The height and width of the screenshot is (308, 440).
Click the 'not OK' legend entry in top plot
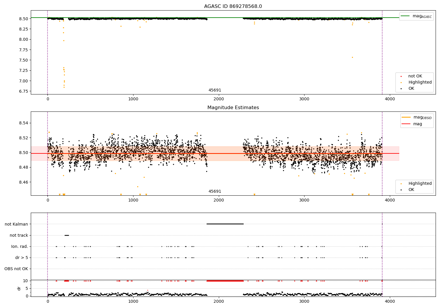412,76
